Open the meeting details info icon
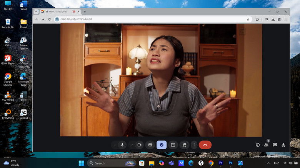Image resolution: width=300 pixels, height=168 pixels. click(x=258, y=145)
